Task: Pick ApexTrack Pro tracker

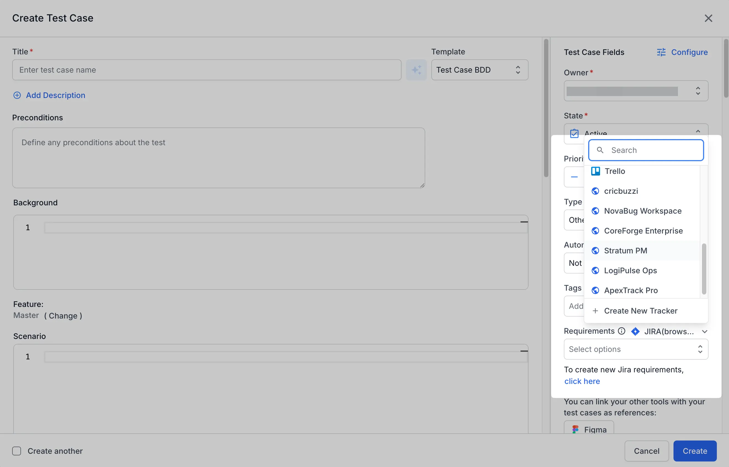Action: [x=642, y=290]
